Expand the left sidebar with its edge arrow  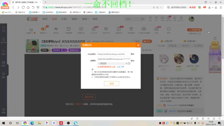tap(7, 70)
